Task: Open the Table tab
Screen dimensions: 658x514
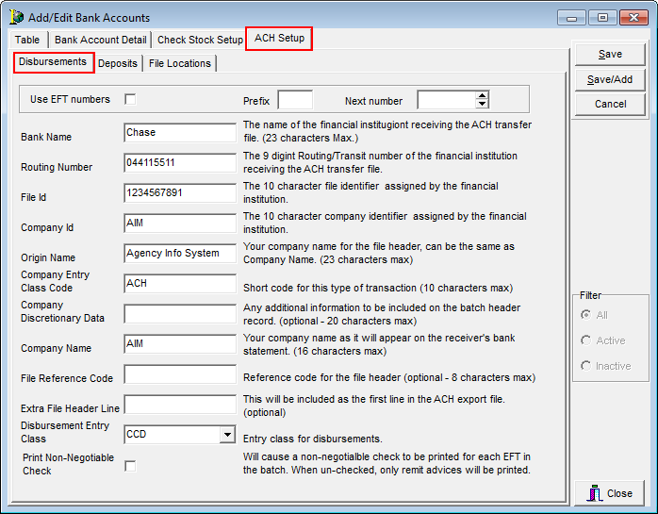Action: pyautogui.click(x=27, y=40)
